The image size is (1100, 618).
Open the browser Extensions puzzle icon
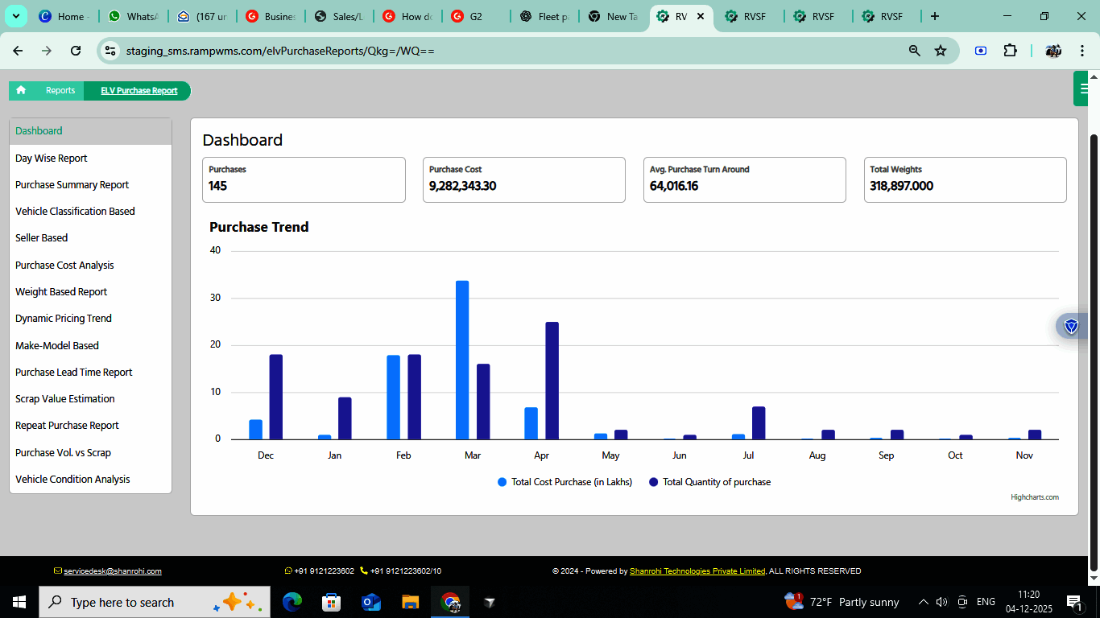[1010, 51]
